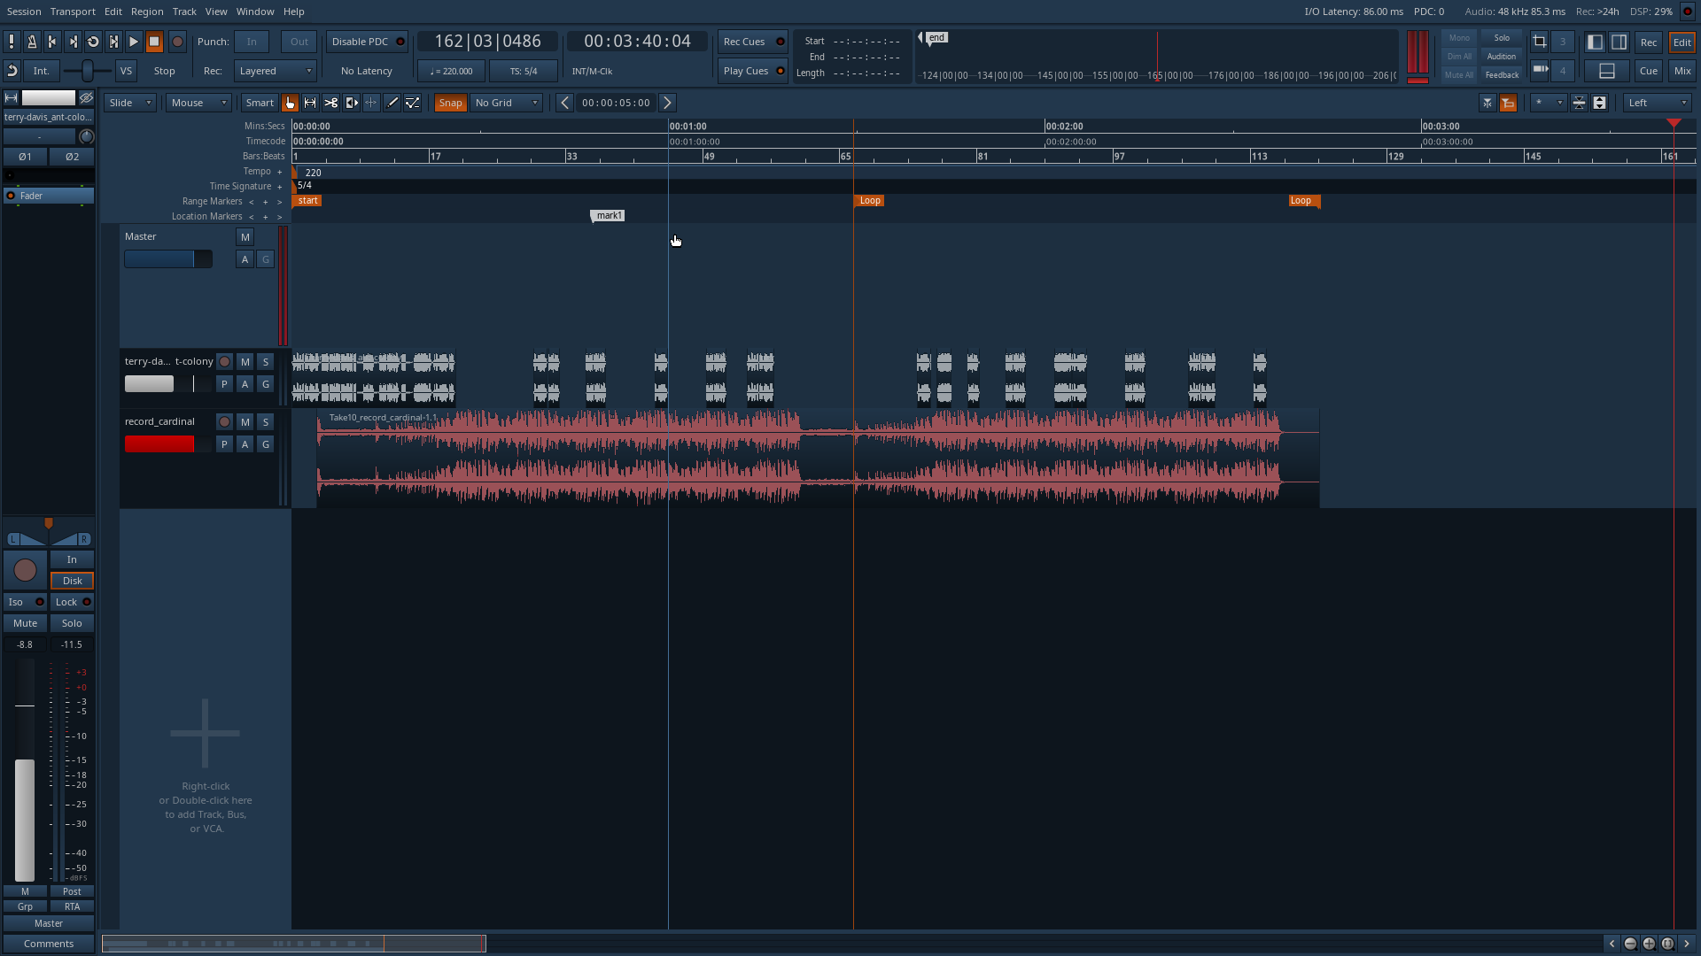This screenshot has width=1701, height=956.
Task: Arm record on record_cardinal track
Action: (224, 421)
